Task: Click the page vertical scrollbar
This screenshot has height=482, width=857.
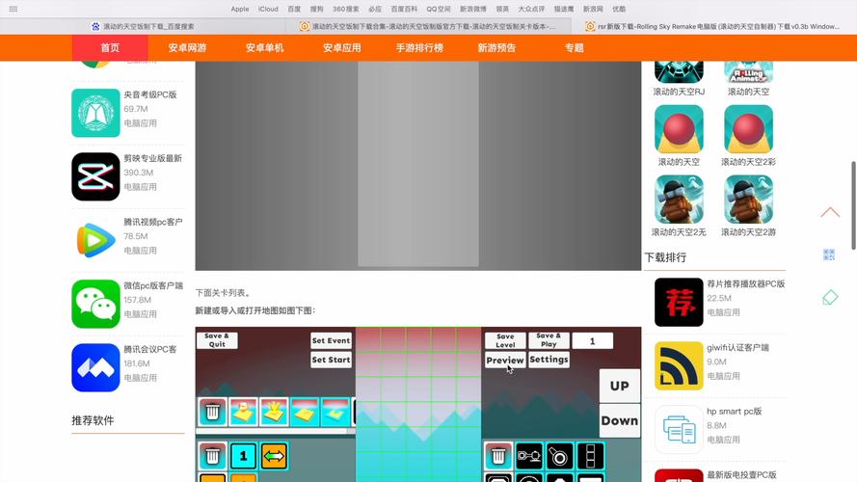Action: tap(854, 205)
